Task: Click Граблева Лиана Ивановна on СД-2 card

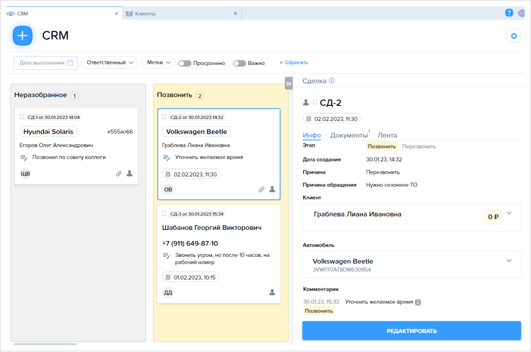Action: pos(195,145)
